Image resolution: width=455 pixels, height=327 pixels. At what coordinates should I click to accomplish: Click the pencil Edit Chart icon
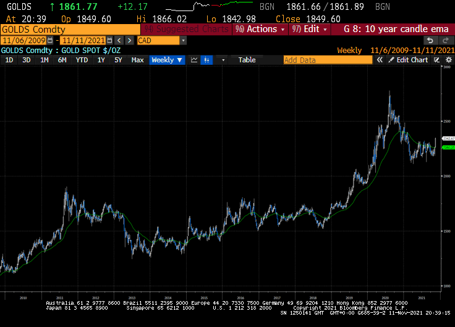coord(391,60)
